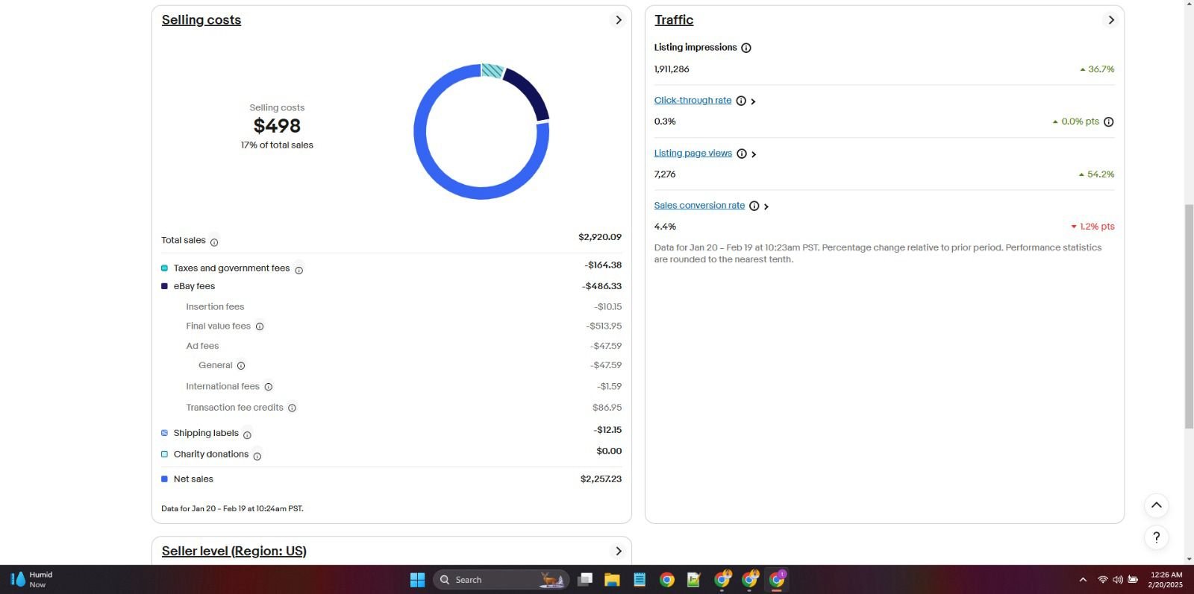Click the Windows taskbar Search box

click(x=501, y=580)
